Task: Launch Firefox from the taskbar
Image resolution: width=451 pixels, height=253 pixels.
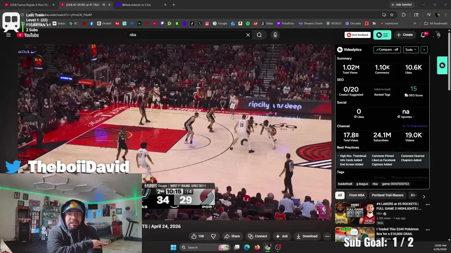Action: click(x=257, y=247)
